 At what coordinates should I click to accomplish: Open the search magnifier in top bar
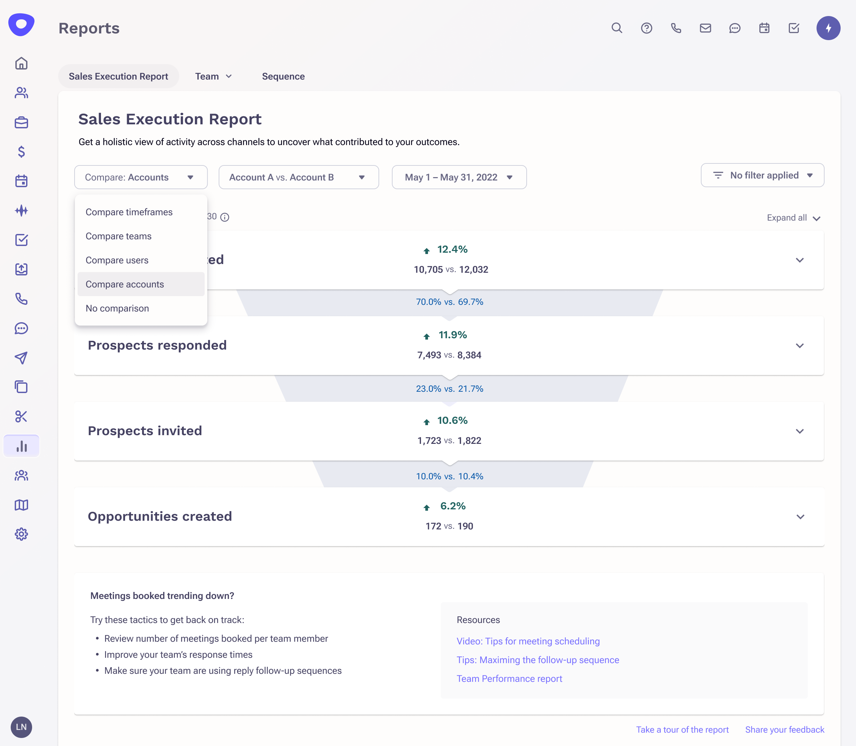coord(617,28)
